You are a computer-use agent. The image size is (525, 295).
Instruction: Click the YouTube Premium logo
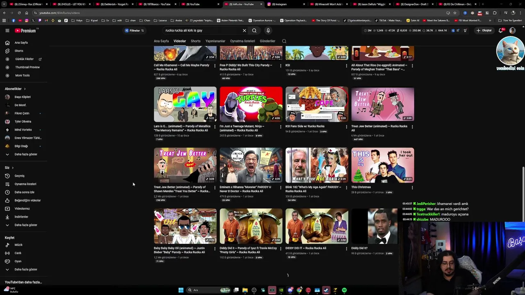point(26,30)
